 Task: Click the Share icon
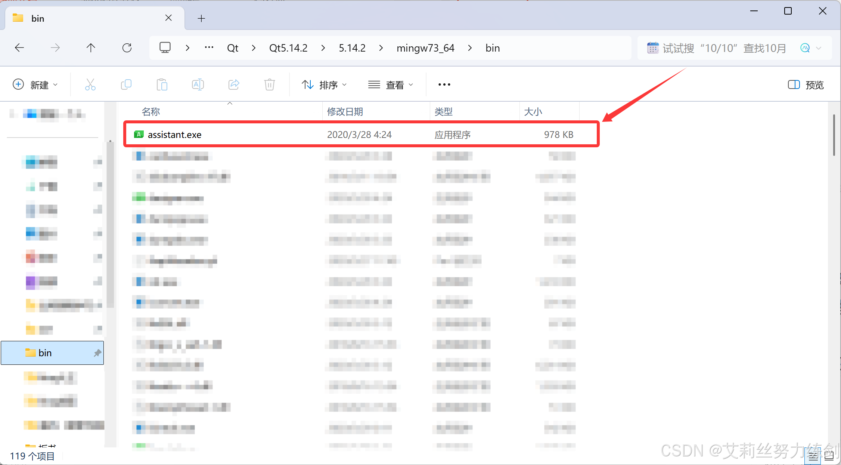pos(234,85)
